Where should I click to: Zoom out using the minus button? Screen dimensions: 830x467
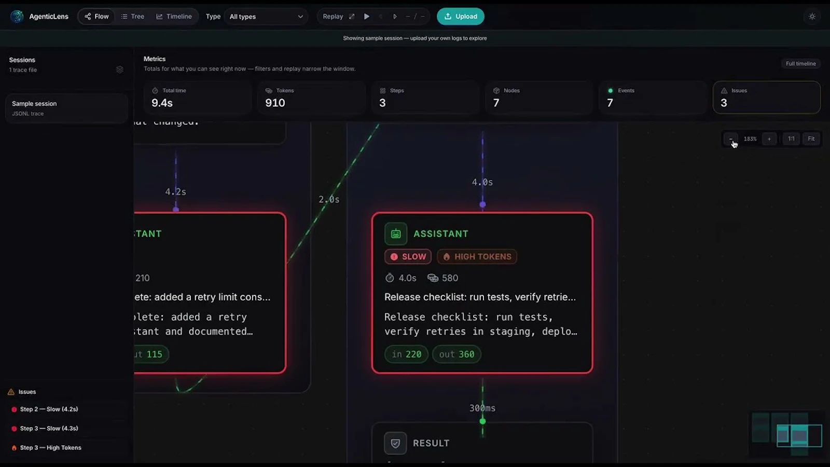point(731,139)
